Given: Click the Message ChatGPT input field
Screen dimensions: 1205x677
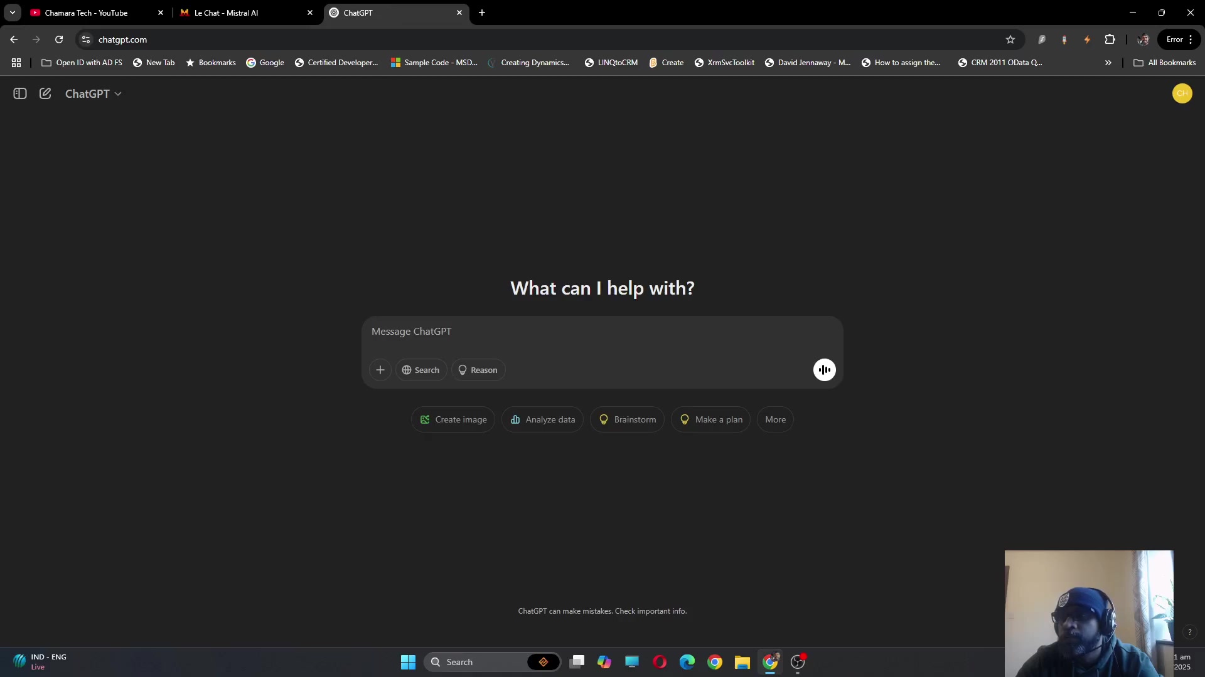Looking at the screenshot, I should [602, 332].
